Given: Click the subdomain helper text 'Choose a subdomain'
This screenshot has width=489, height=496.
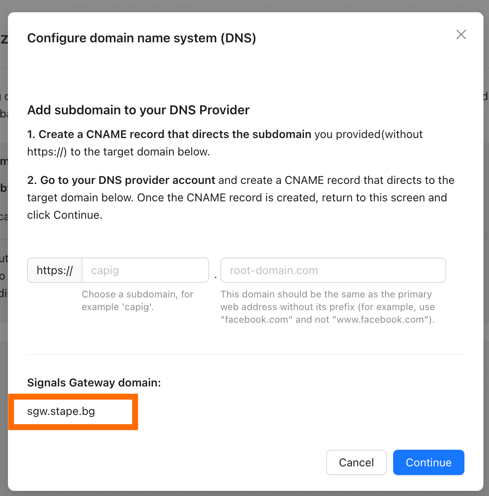Looking at the screenshot, I should click(x=138, y=300).
